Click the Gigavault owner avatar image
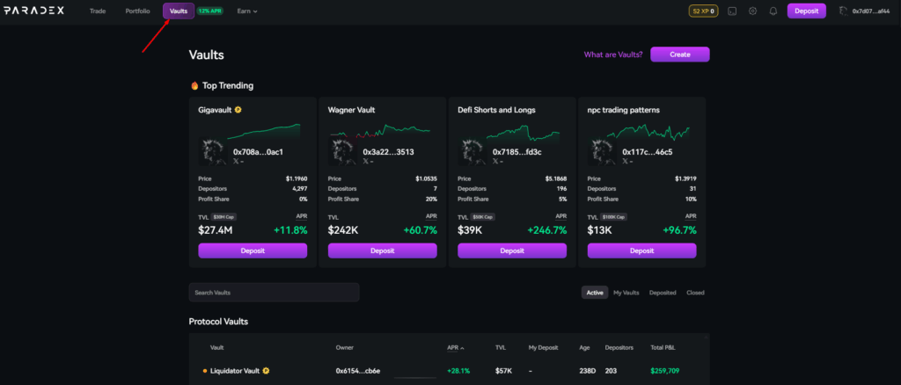This screenshot has width=901, height=385. 213,151
